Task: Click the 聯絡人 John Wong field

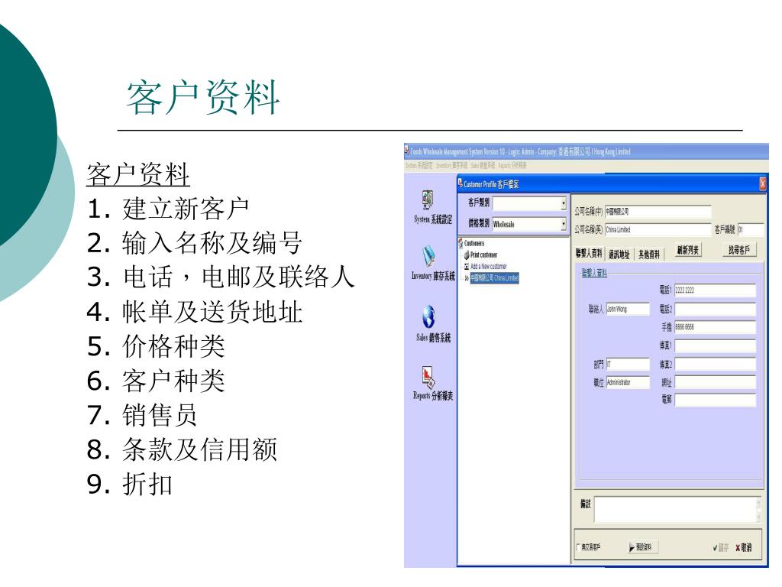Action: pos(628,309)
